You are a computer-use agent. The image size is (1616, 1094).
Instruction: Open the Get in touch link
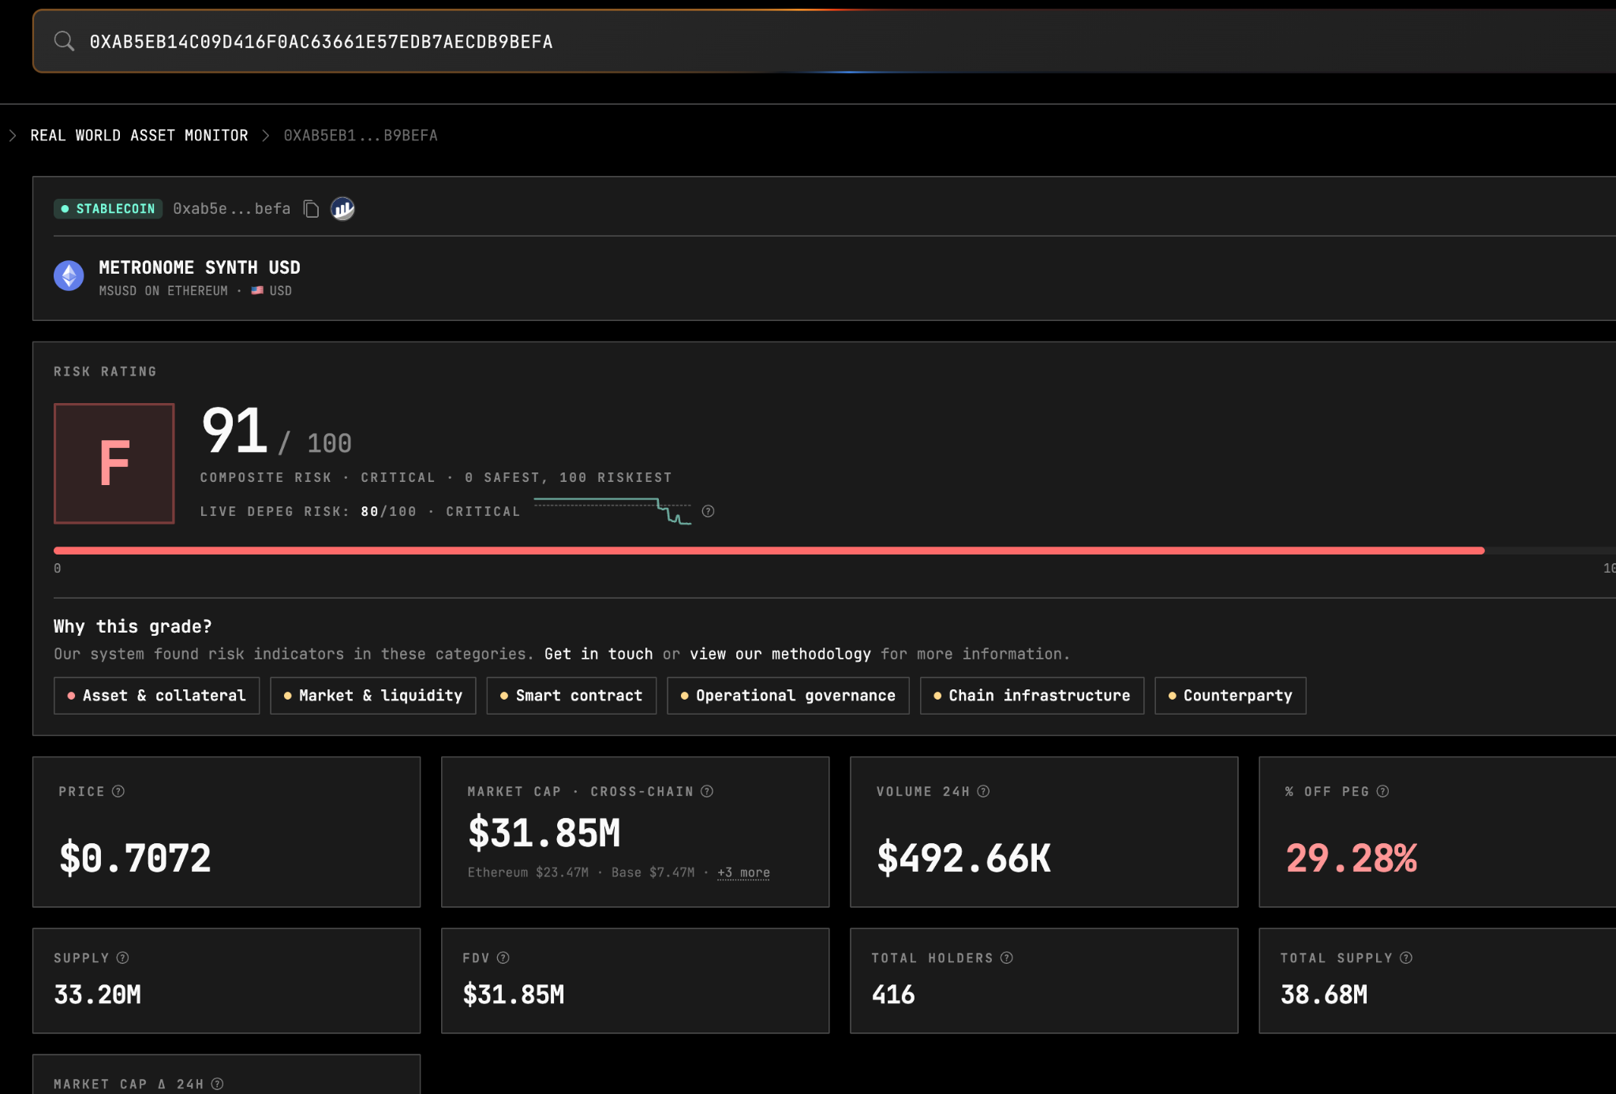tap(599, 654)
